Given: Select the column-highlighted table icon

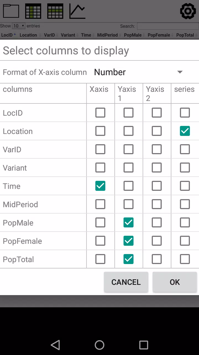Looking at the screenshot, I should click(33, 11).
